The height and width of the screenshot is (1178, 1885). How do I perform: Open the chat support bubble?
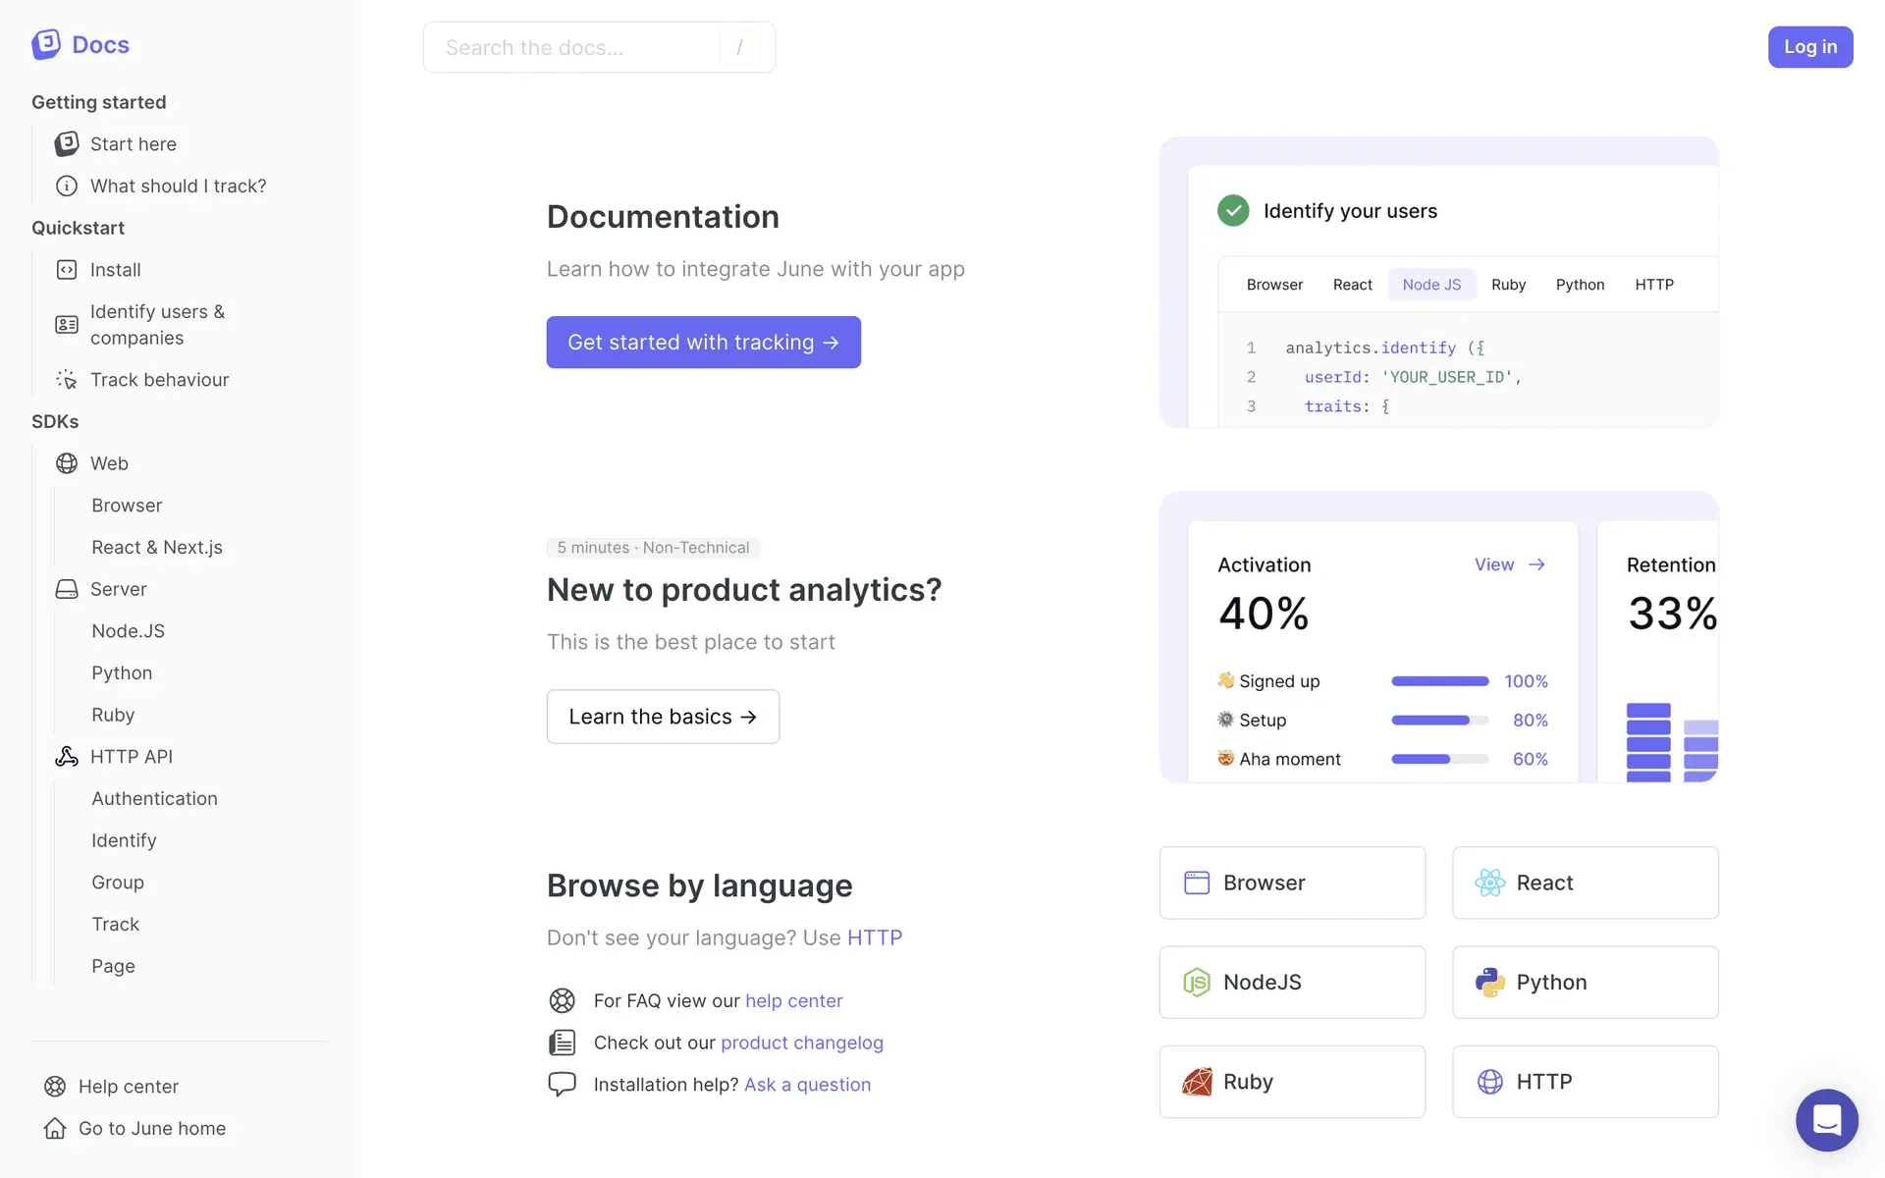1826,1119
